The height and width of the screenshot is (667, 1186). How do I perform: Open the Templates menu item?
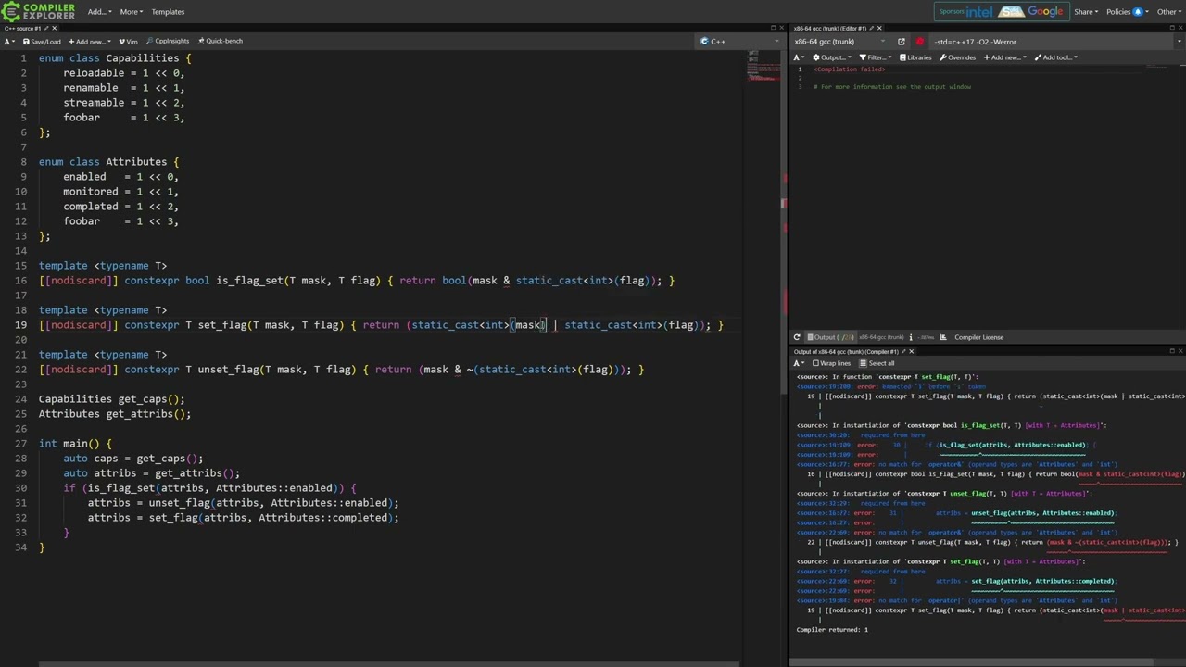pos(168,12)
